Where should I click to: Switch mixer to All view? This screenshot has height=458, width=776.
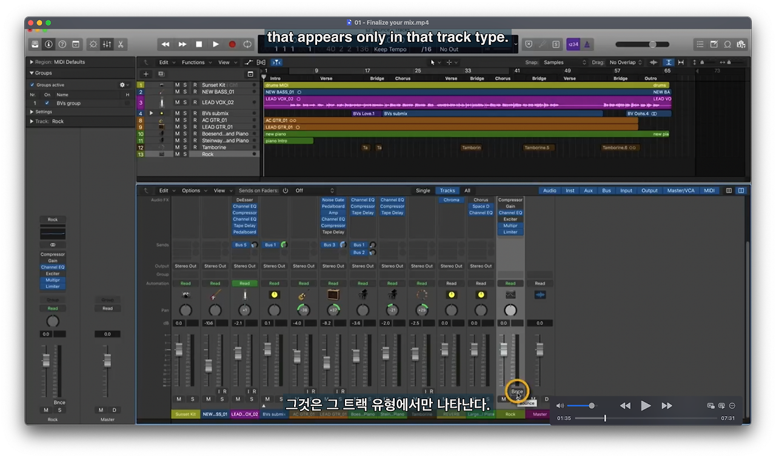[467, 191]
